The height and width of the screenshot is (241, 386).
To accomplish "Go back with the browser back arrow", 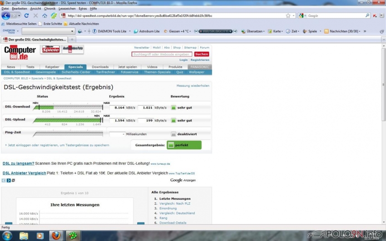I will point(6,15).
